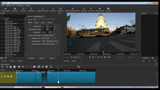Screen dimensions: 160x90
Task: Open the Источник source dropdown
Action: 39,16
